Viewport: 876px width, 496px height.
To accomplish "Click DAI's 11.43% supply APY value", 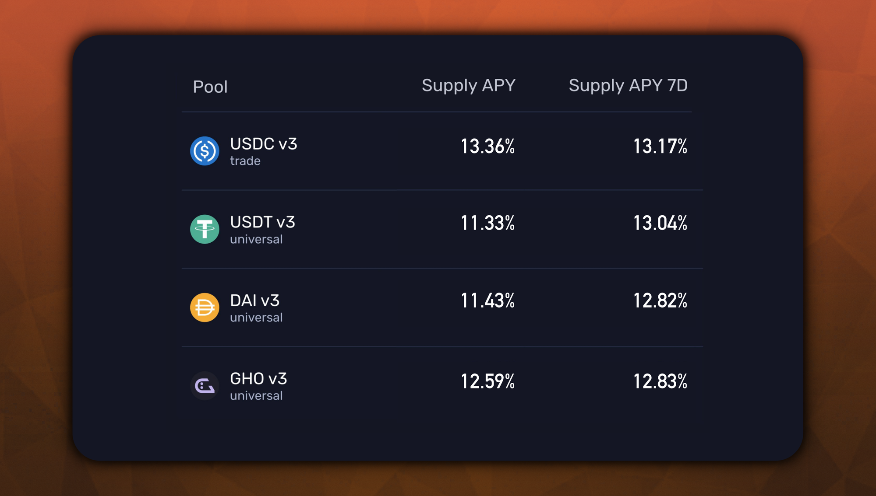I will [487, 301].
